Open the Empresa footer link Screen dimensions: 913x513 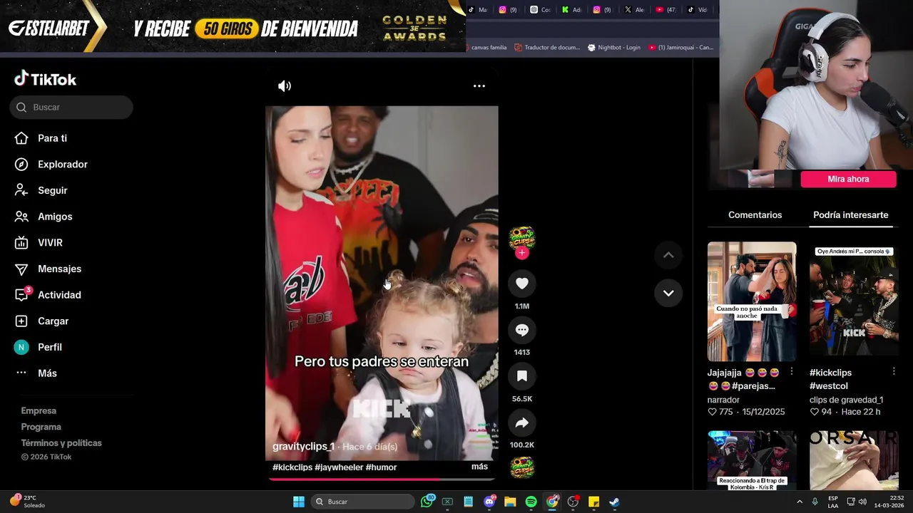[x=39, y=411]
